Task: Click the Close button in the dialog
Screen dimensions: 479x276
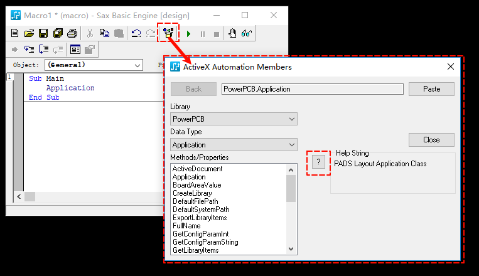Action: (431, 140)
